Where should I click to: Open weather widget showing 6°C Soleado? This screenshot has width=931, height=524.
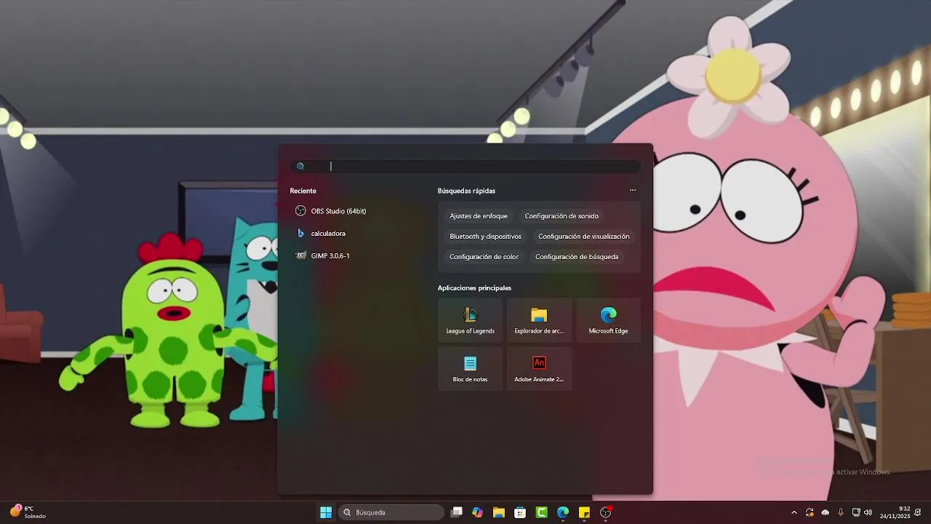(28, 512)
